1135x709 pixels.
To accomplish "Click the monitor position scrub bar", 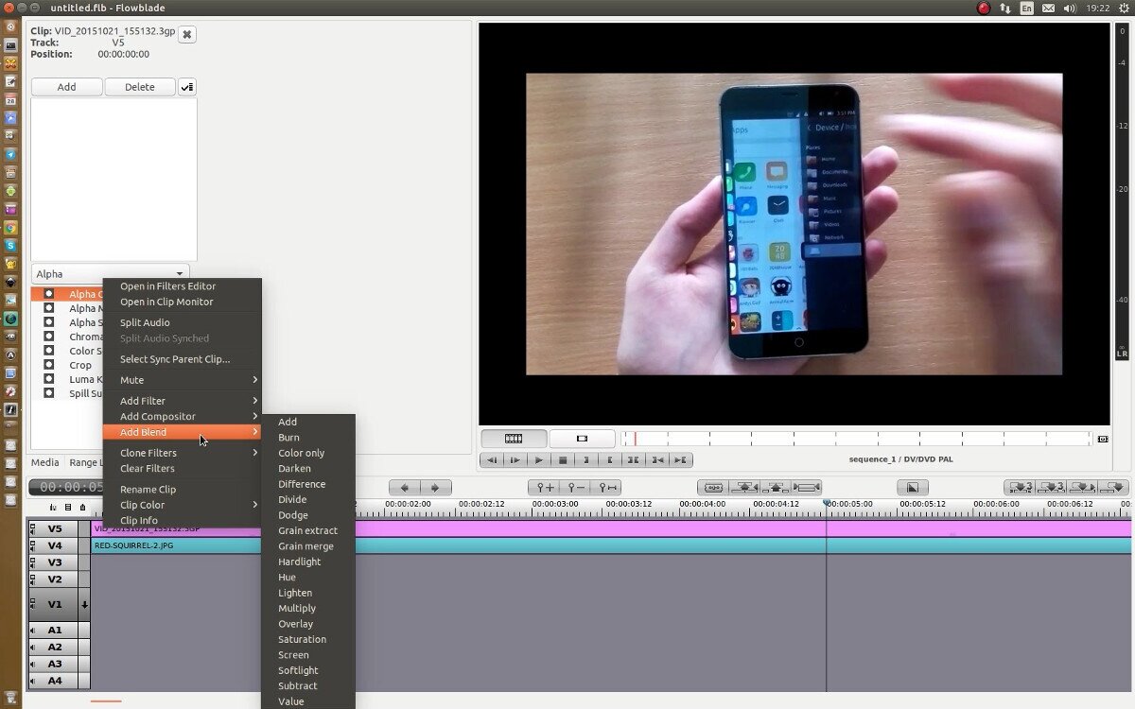I will (x=856, y=440).
